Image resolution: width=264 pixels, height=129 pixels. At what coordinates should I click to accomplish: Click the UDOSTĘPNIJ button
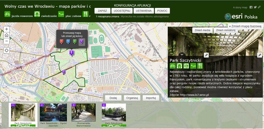click(122, 11)
